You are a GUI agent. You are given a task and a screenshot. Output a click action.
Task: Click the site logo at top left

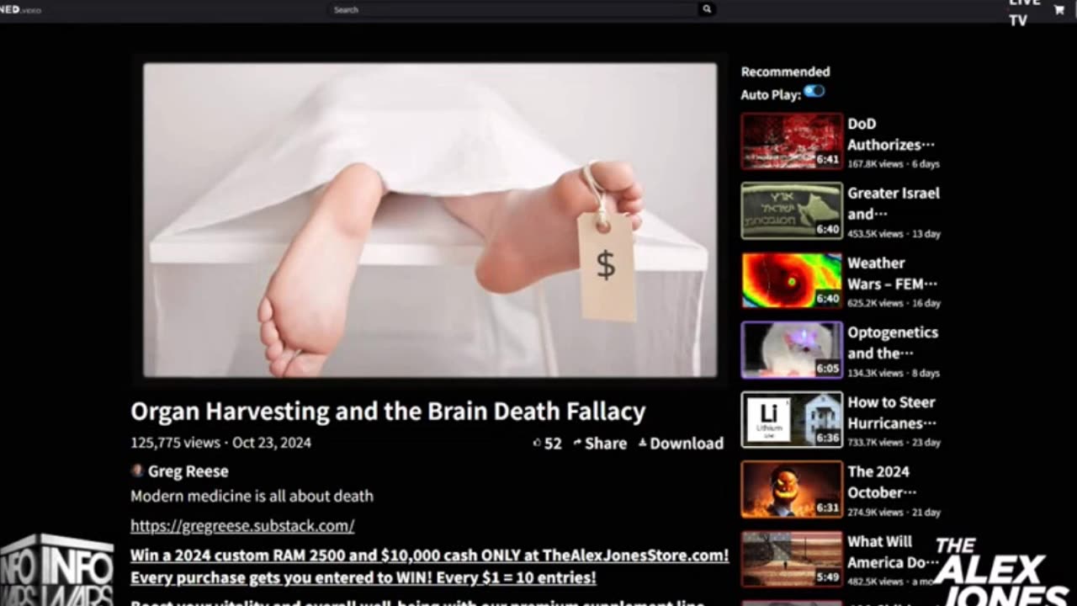tap(21, 9)
